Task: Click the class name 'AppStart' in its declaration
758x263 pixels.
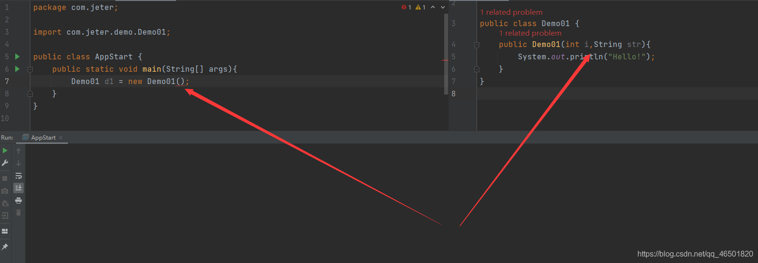Action: coord(114,57)
